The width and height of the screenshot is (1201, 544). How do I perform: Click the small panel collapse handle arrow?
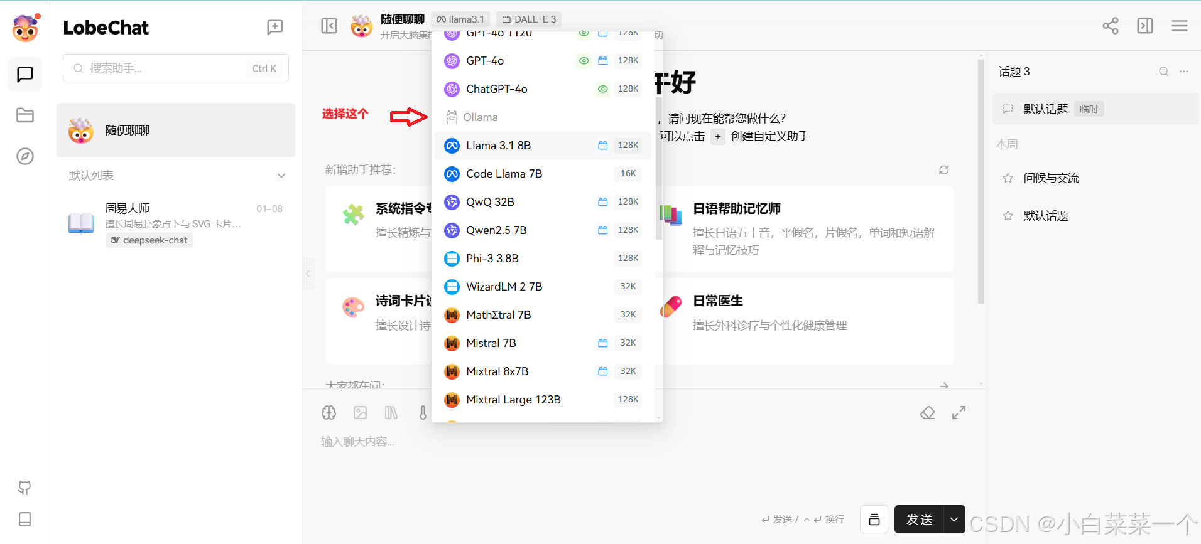pyautogui.click(x=308, y=274)
